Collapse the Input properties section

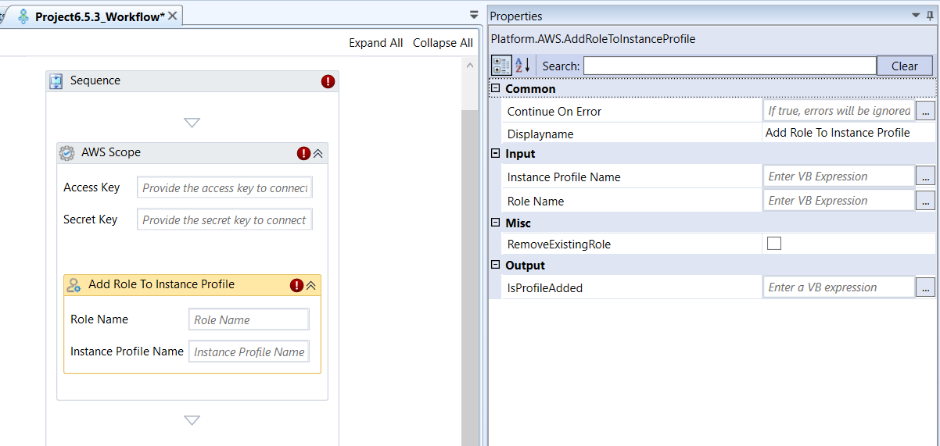(x=496, y=154)
